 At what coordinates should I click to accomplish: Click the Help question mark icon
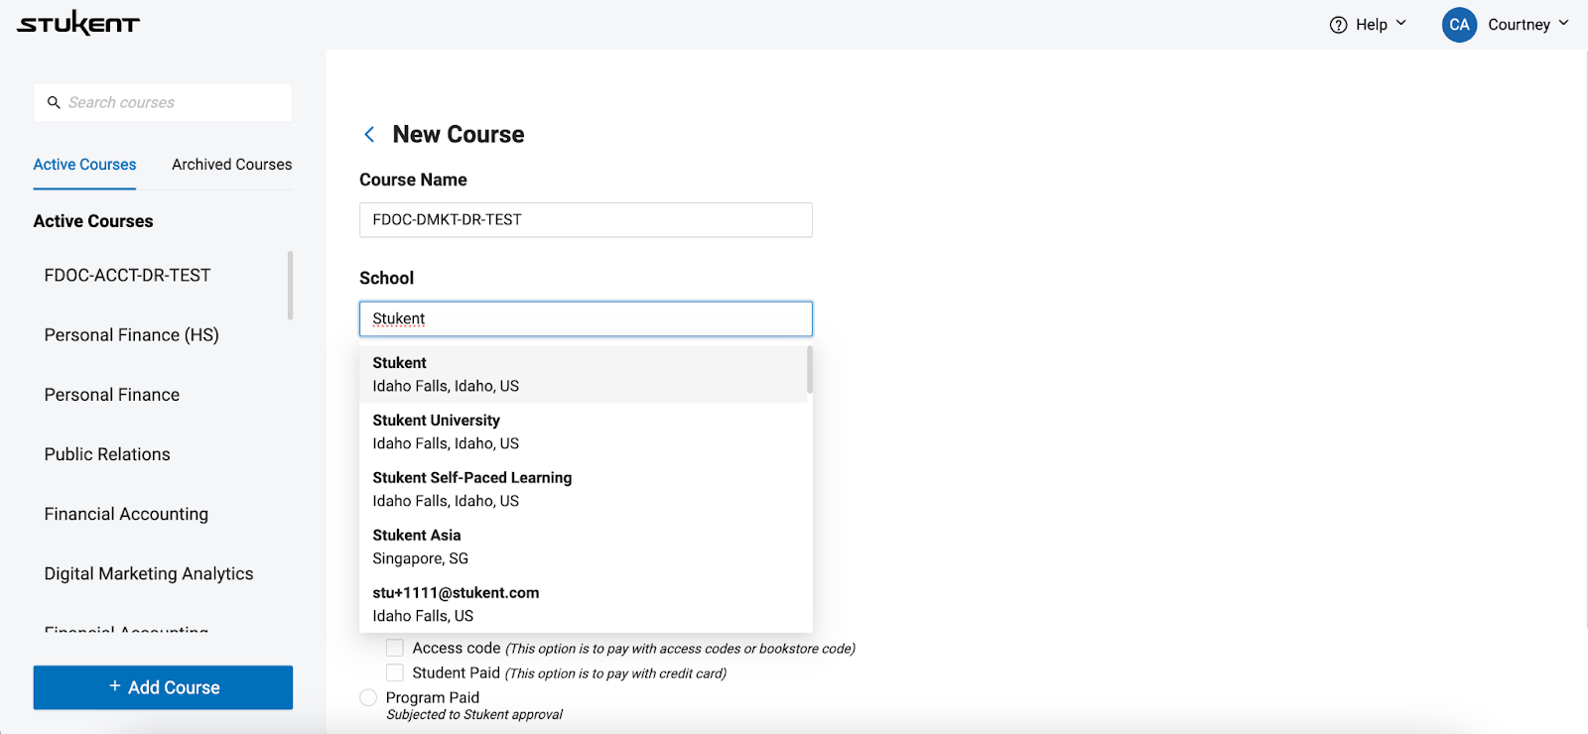click(1339, 25)
